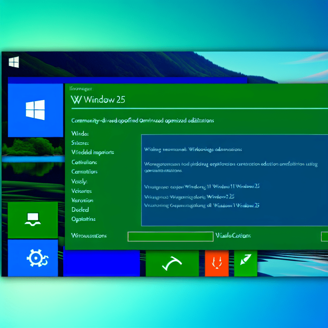This screenshot has width=328, height=328.
Task: Click the green tile with diagonal arrow icon
Action: coord(246,263)
